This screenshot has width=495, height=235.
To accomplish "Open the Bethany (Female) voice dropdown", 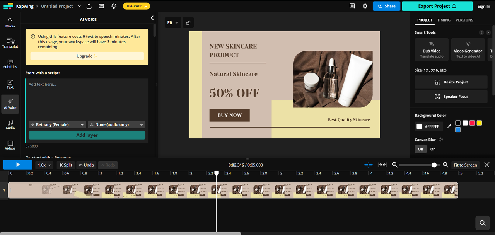I will tap(57, 124).
